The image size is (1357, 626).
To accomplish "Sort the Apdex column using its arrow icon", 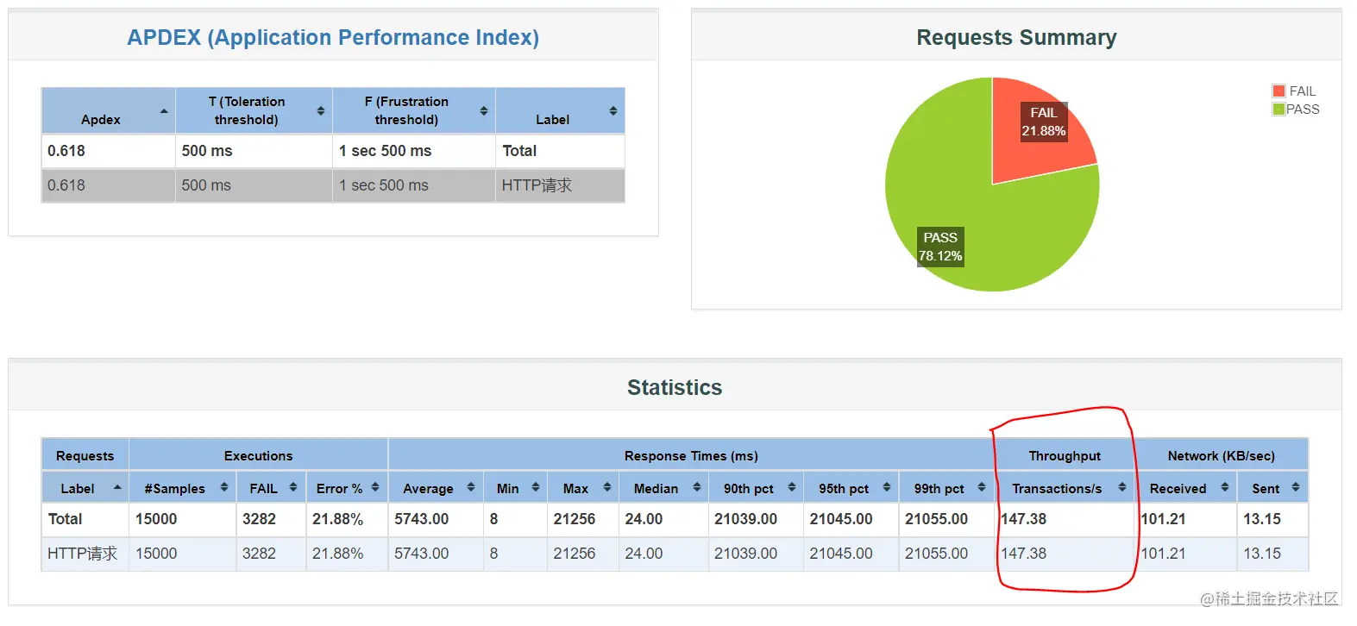I will (x=164, y=111).
